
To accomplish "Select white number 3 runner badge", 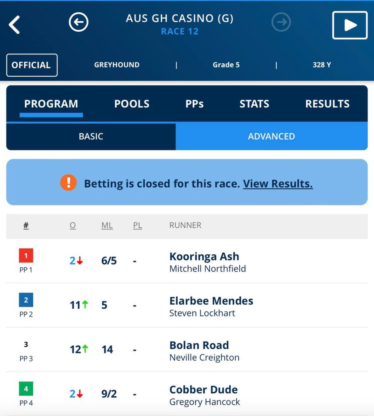I will [x=26, y=344].
